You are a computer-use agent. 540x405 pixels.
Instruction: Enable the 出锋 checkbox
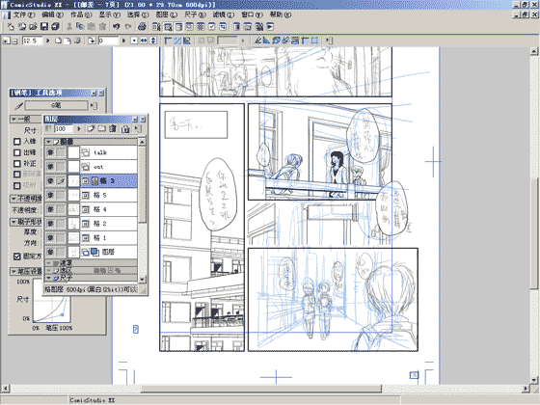(17, 152)
